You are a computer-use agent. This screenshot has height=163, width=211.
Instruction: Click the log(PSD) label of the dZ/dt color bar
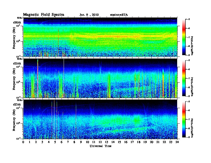192,128
